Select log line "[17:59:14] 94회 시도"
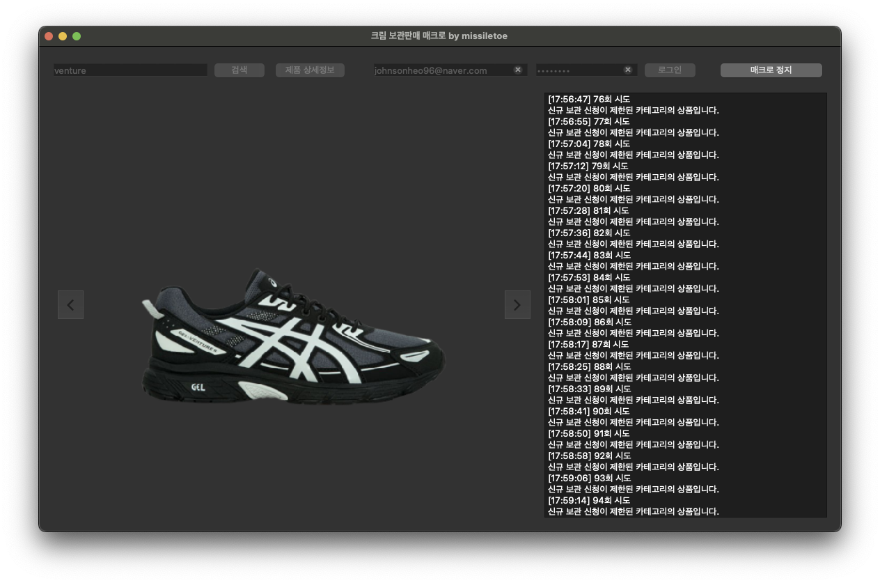880x583 pixels. tap(589, 500)
